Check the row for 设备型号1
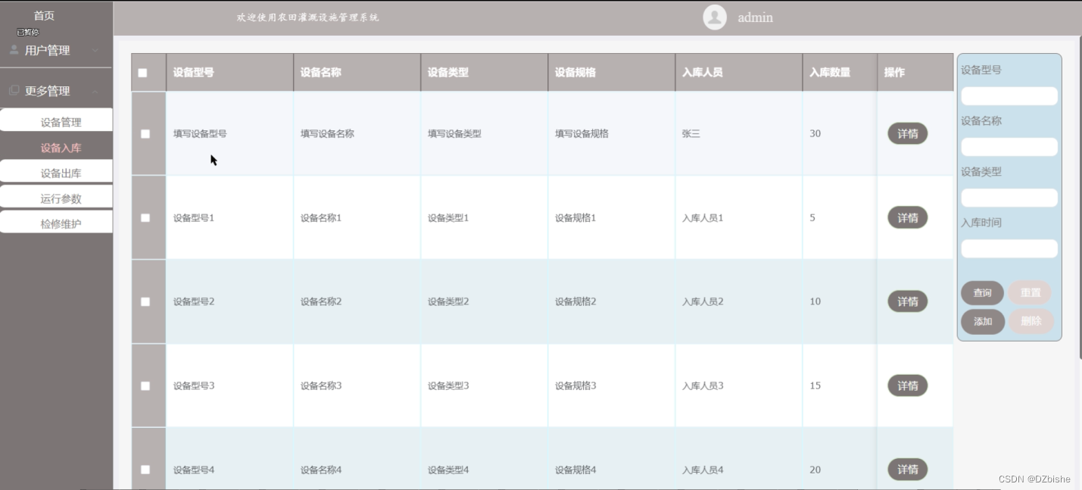Viewport: 1082px width, 490px height. (145, 218)
